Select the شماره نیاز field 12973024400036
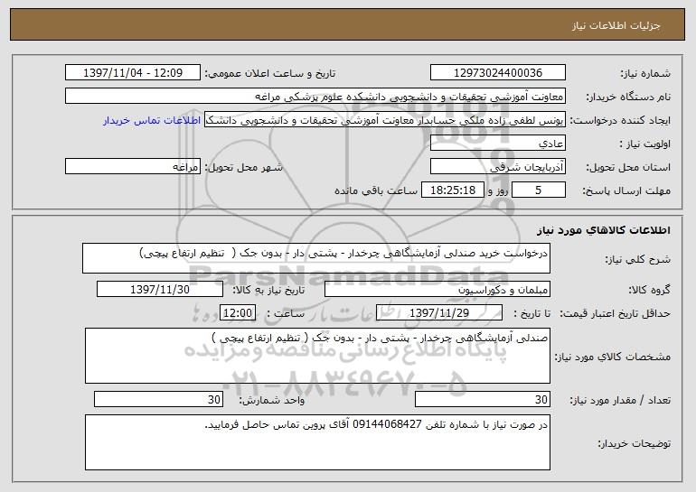 coord(497,73)
